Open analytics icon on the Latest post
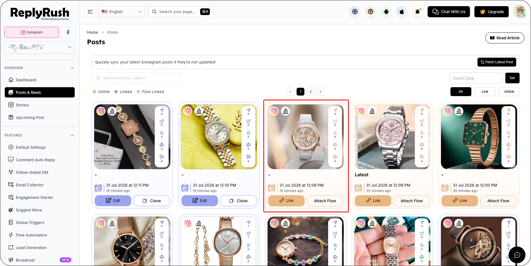This screenshot has width=531, height=266. [x=372, y=111]
